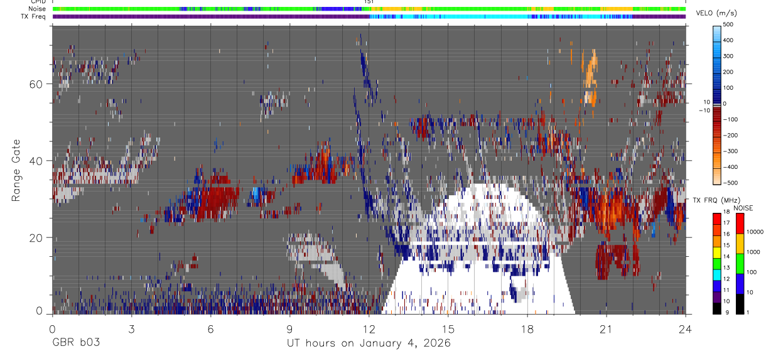This screenshot has width=771, height=356.
Task: Click the '-10' threshold label beside velocity colorbar
Action: pyautogui.click(x=703, y=111)
